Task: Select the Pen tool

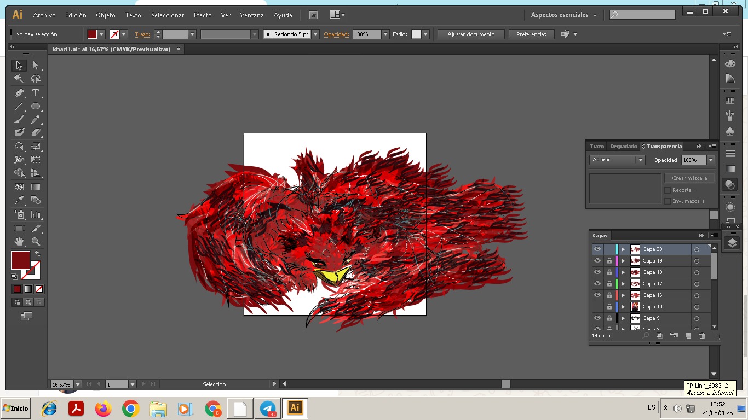Action: click(19, 93)
